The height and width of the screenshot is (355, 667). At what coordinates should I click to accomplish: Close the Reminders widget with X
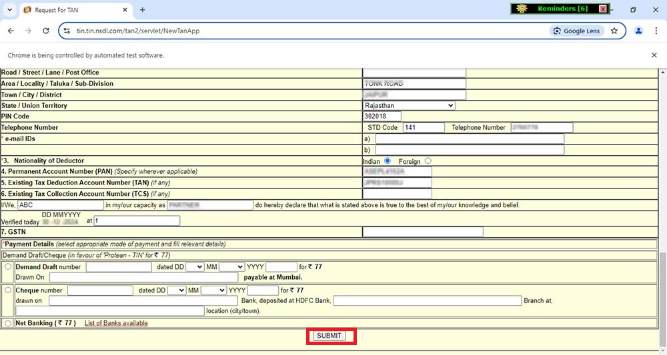click(x=603, y=9)
